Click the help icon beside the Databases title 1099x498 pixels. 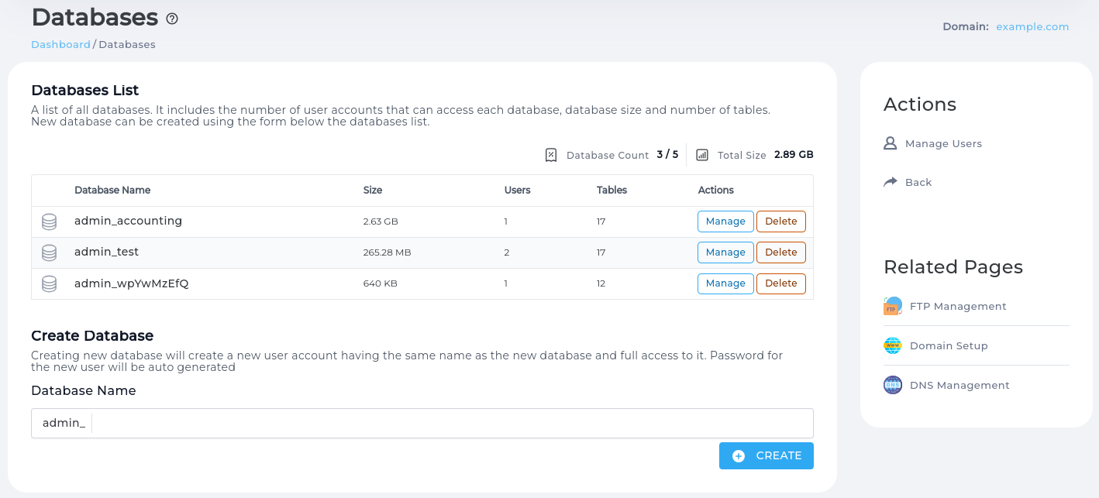pos(172,19)
